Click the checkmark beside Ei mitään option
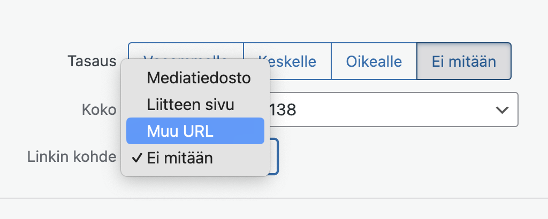The width and height of the screenshot is (548, 219). [136, 159]
